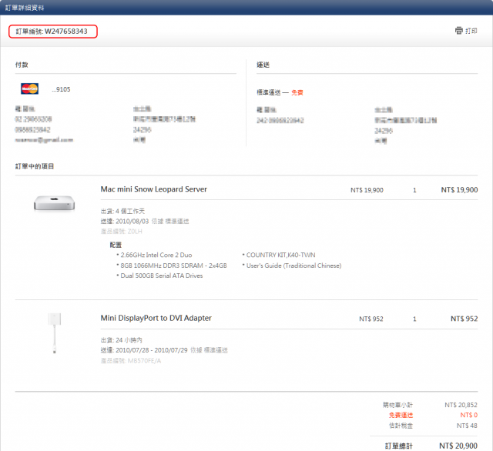Click order total NT$ 20,900
Screen dimensions: 493x451
(x=458, y=446)
